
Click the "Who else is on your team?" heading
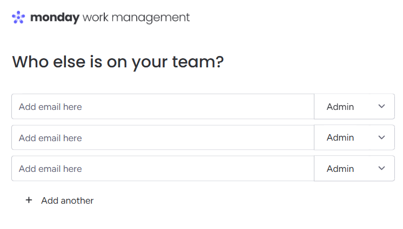(x=118, y=62)
